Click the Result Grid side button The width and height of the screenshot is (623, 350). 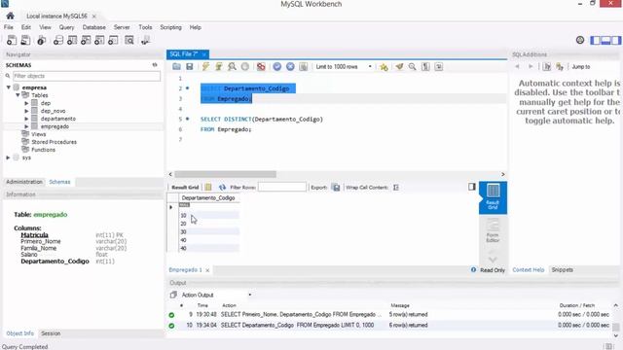(x=493, y=197)
